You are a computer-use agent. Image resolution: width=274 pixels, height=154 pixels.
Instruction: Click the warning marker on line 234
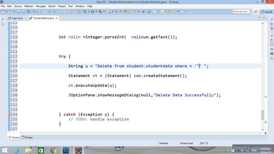click(9, 115)
